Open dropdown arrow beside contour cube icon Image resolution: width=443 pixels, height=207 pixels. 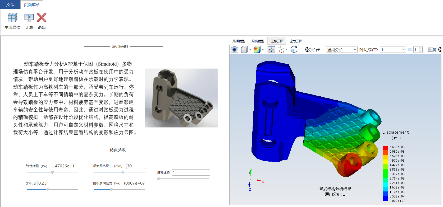click(x=263, y=50)
